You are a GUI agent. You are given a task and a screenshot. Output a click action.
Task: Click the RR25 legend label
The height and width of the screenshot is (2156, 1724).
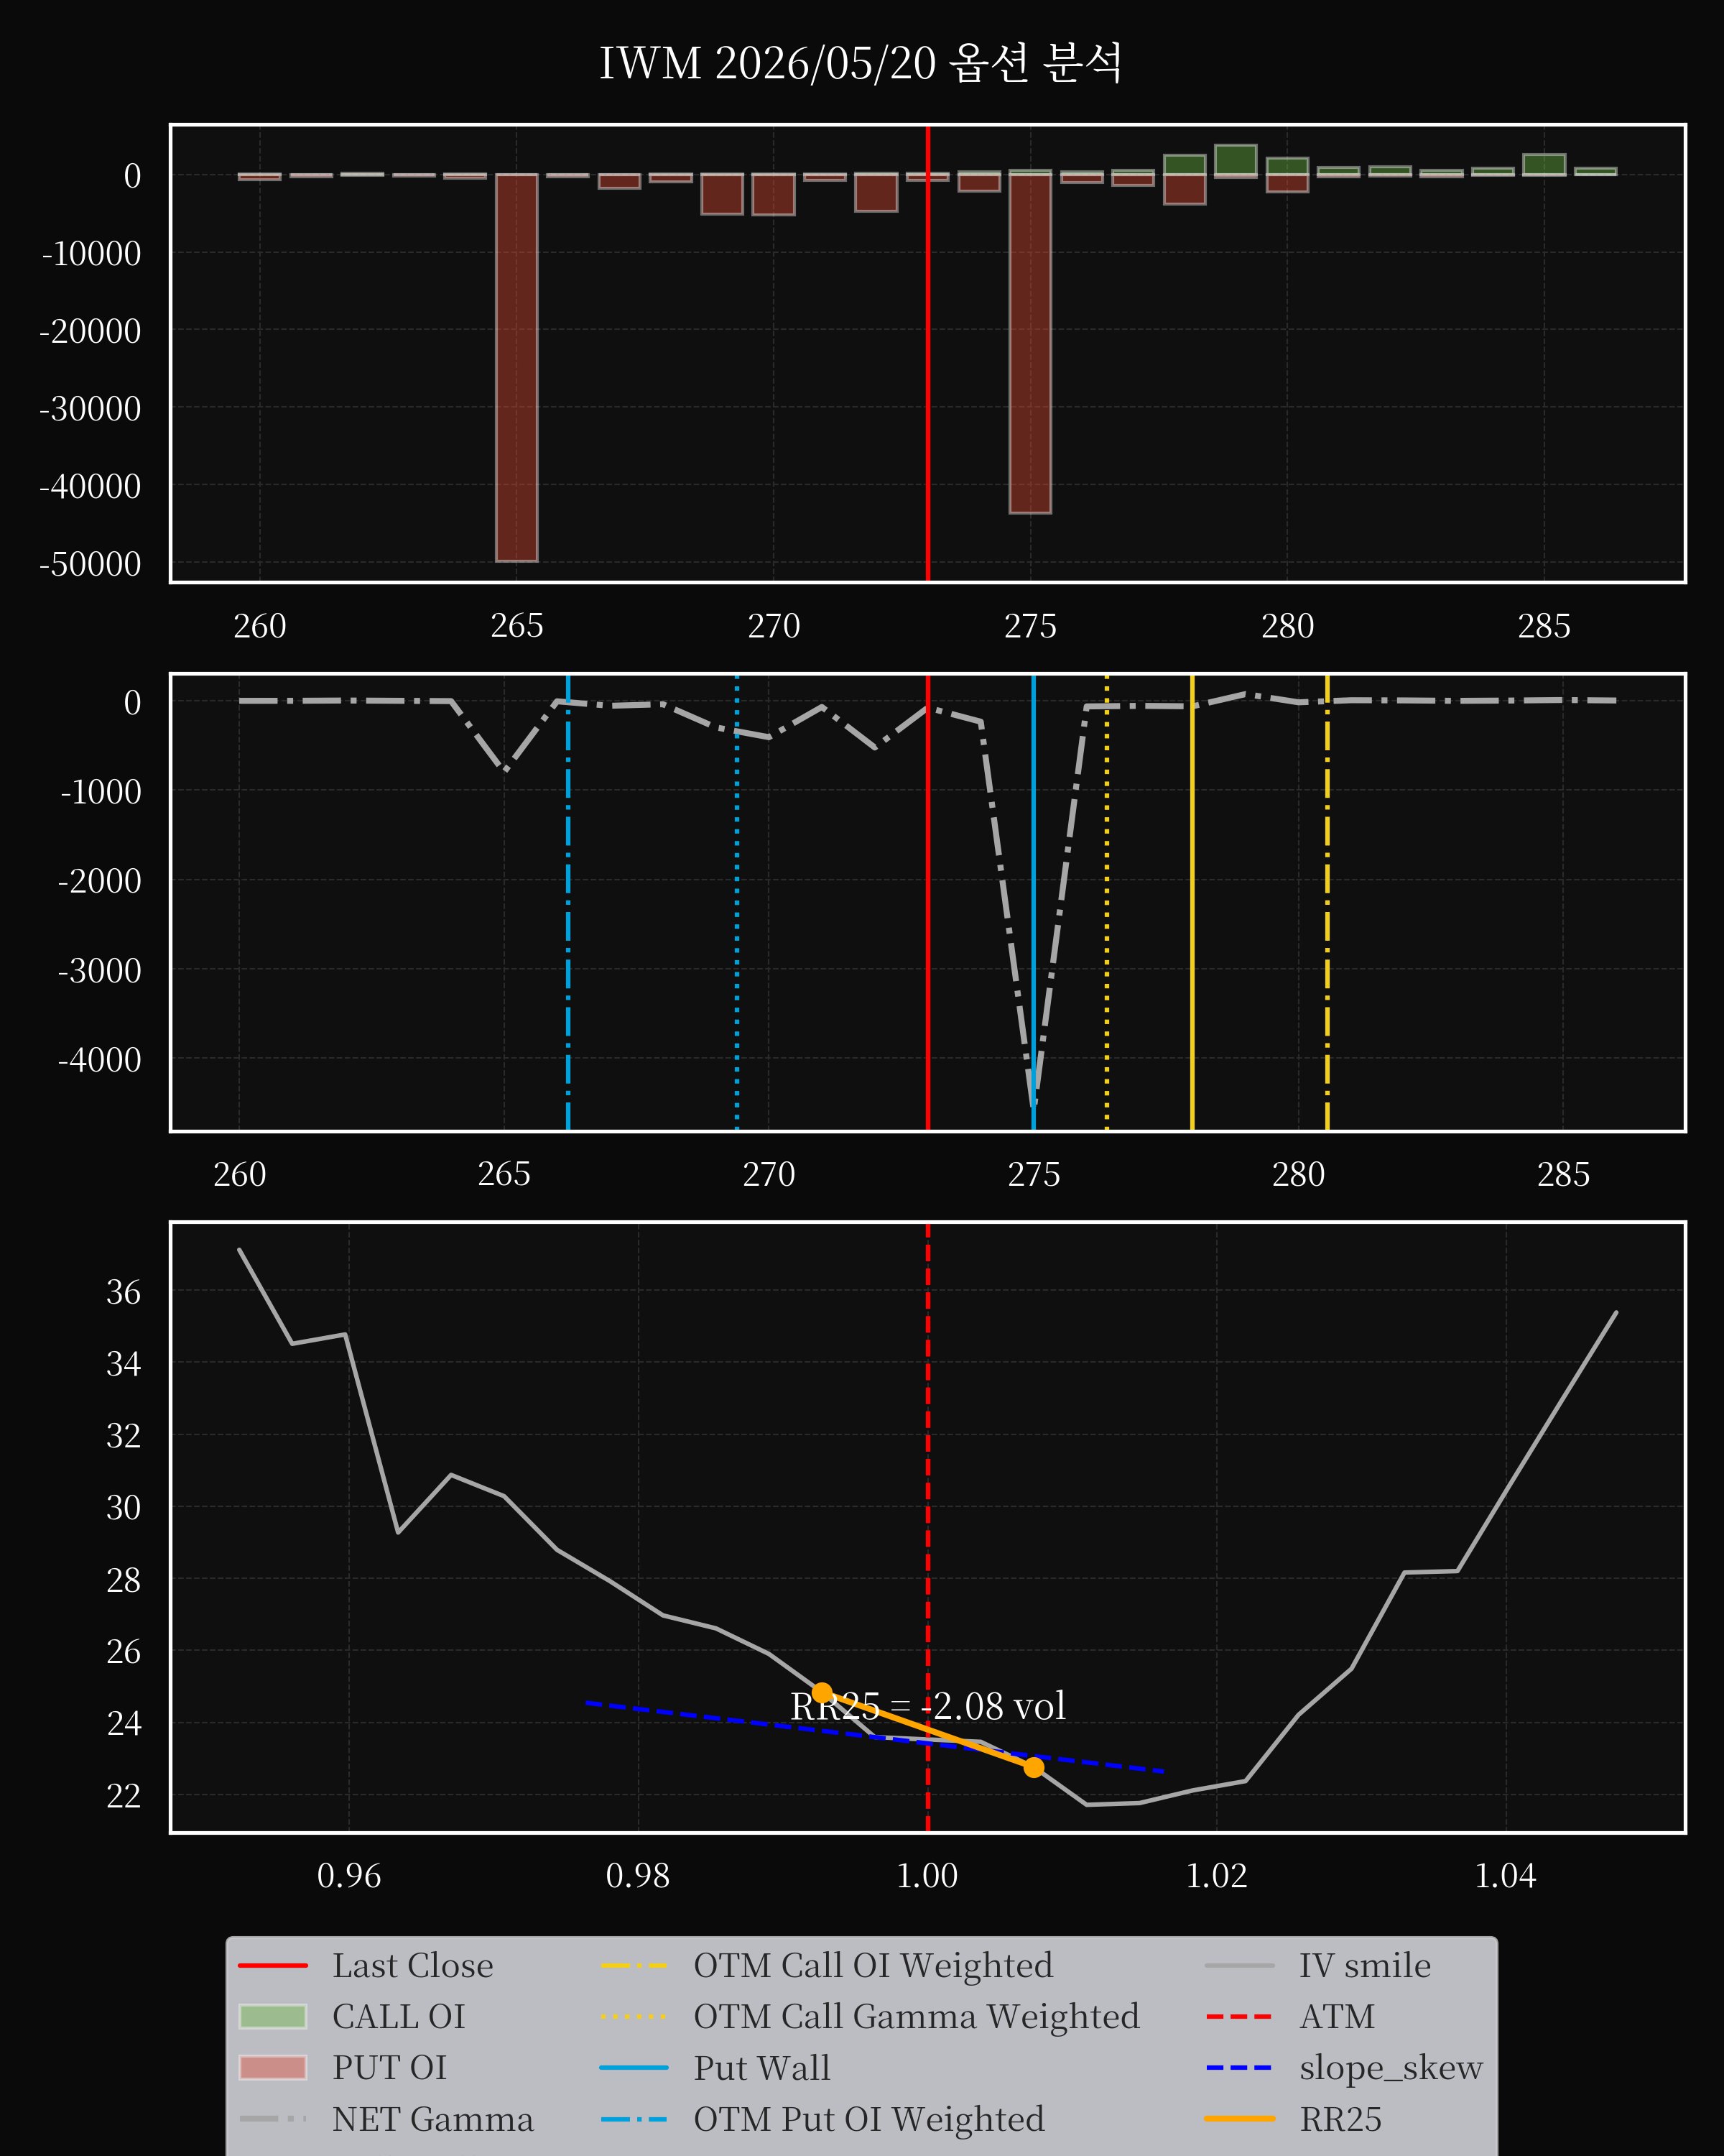pyautogui.click(x=1340, y=2118)
